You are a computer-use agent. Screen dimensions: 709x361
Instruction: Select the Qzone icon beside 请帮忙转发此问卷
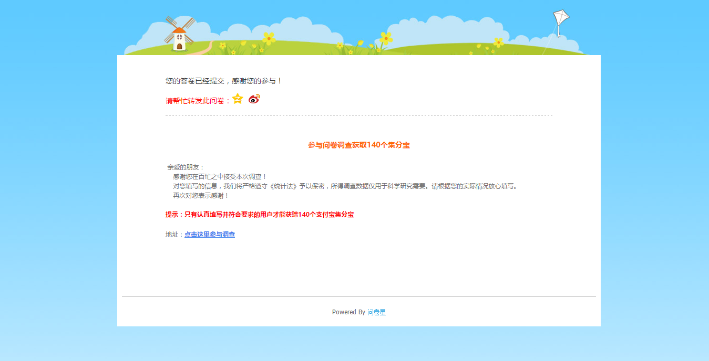coord(237,98)
